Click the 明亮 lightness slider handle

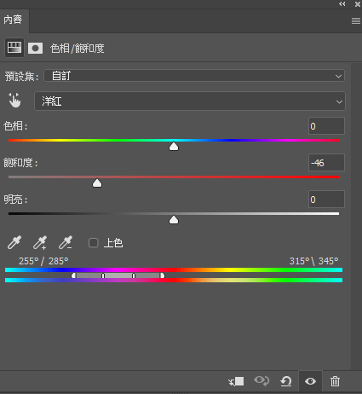pyautogui.click(x=174, y=220)
